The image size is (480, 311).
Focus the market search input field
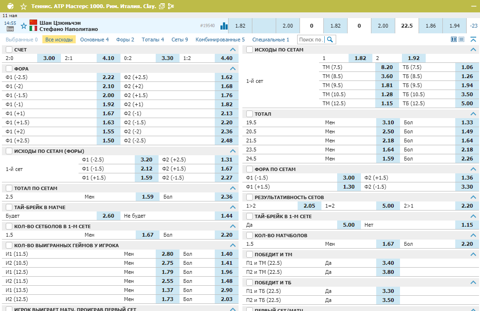point(310,40)
